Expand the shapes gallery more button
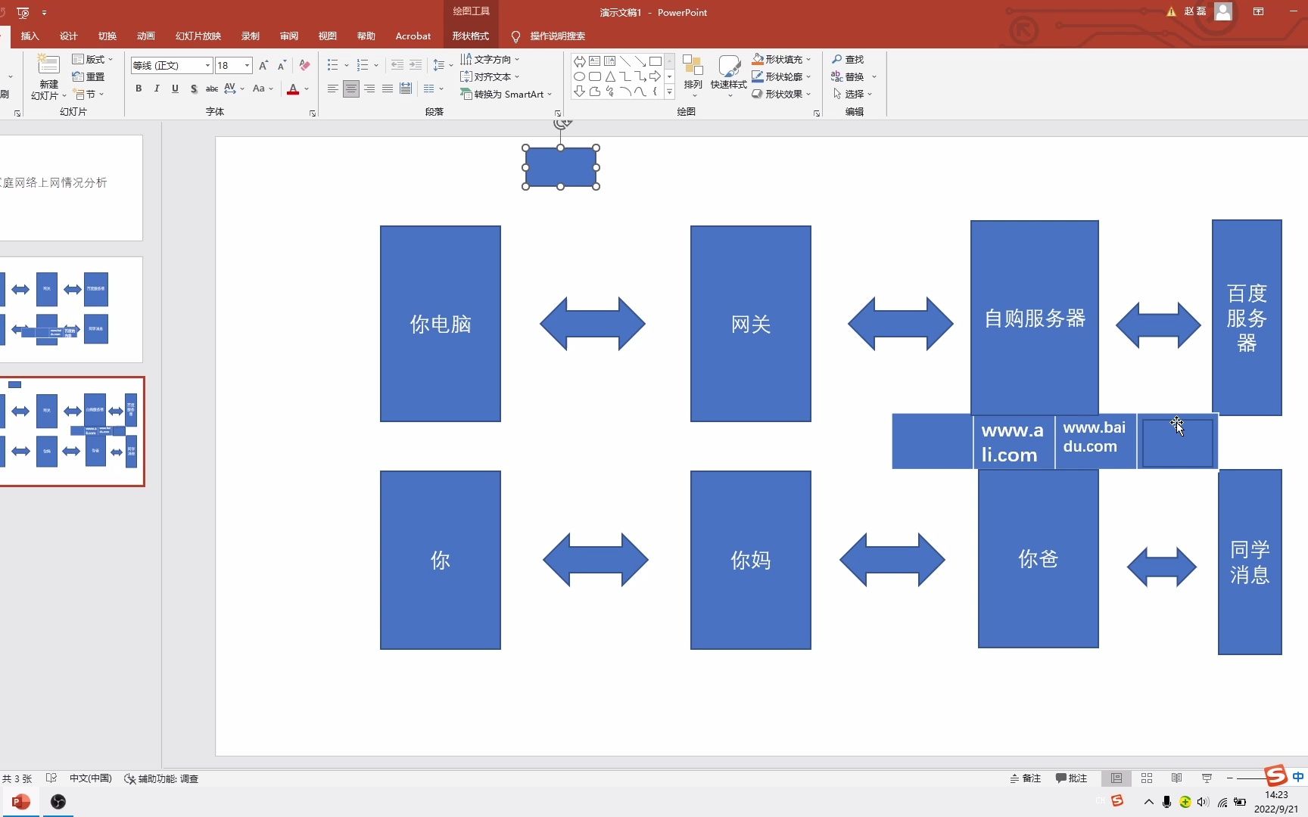The width and height of the screenshot is (1308, 817). pos(669,92)
